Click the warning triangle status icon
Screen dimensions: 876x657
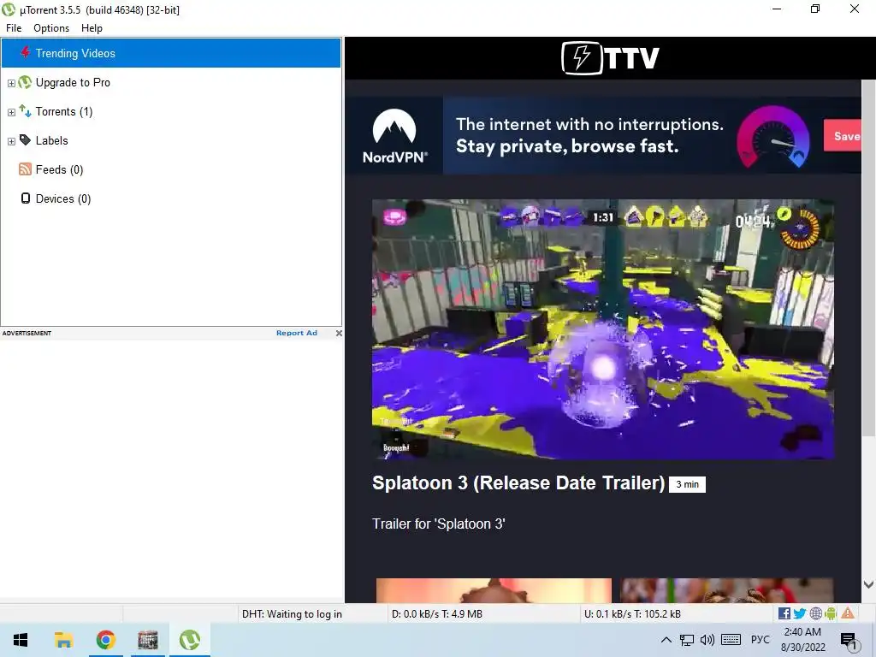coord(848,613)
